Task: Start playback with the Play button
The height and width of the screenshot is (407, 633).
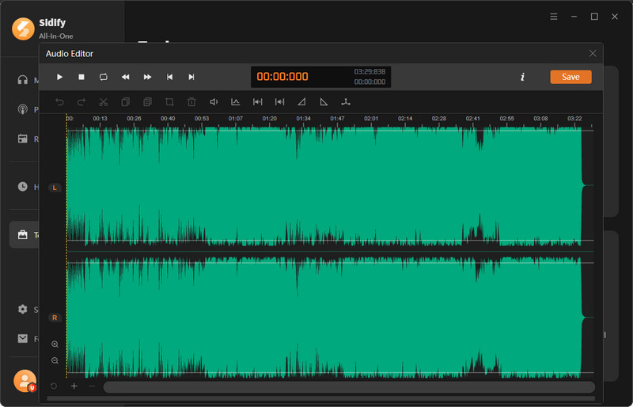Action: pos(59,77)
